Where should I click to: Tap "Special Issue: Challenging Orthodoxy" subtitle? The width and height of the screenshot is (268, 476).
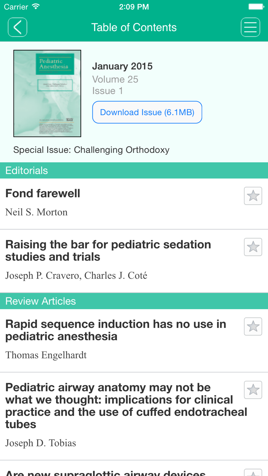91,150
